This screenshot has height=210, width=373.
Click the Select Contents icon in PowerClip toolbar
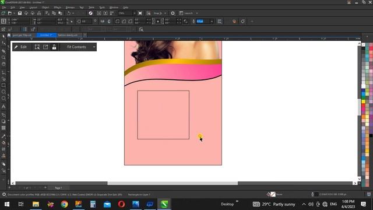click(37, 47)
